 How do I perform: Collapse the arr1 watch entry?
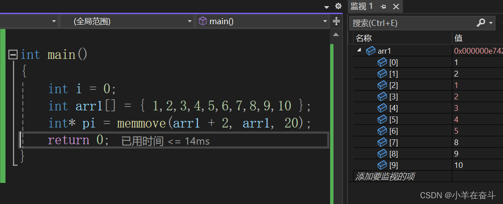point(359,50)
